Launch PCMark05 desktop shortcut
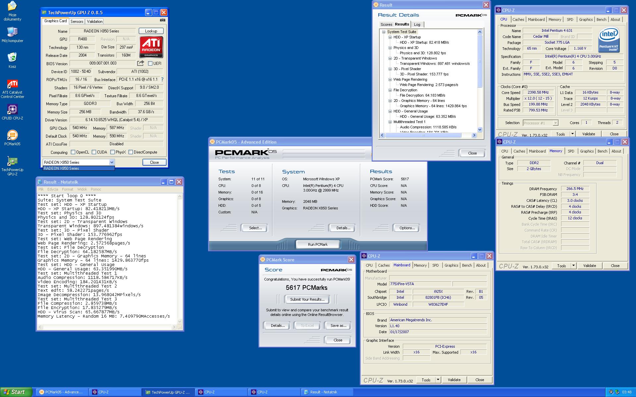 click(12, 138)
